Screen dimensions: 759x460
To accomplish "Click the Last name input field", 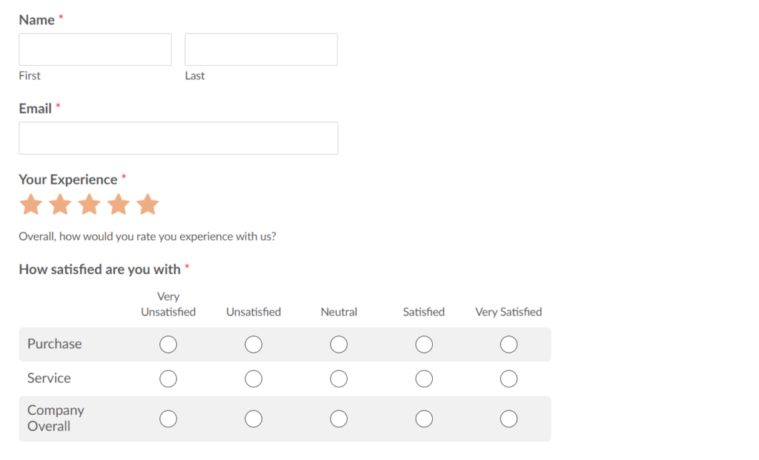I will coord(261,50).
